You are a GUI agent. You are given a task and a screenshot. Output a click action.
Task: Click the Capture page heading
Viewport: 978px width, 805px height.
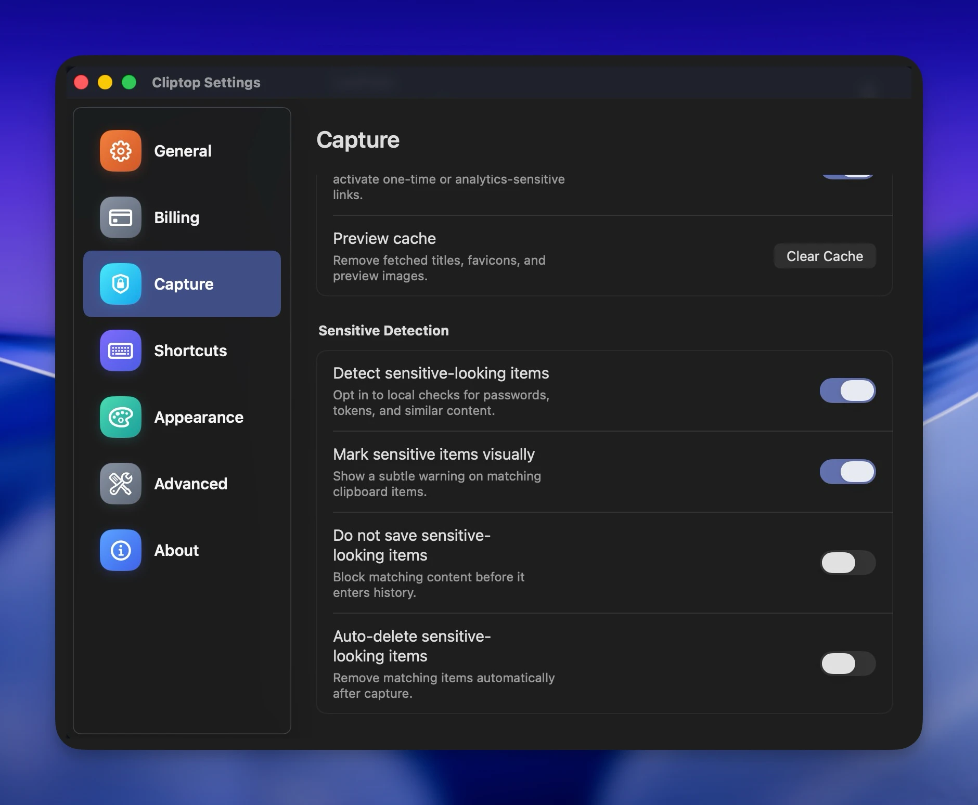358,140
